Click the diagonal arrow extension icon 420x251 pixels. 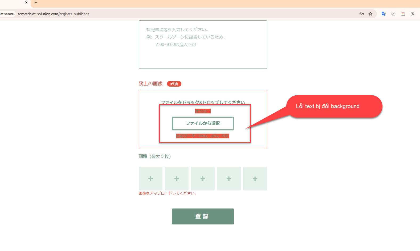[x=412, y=14]
